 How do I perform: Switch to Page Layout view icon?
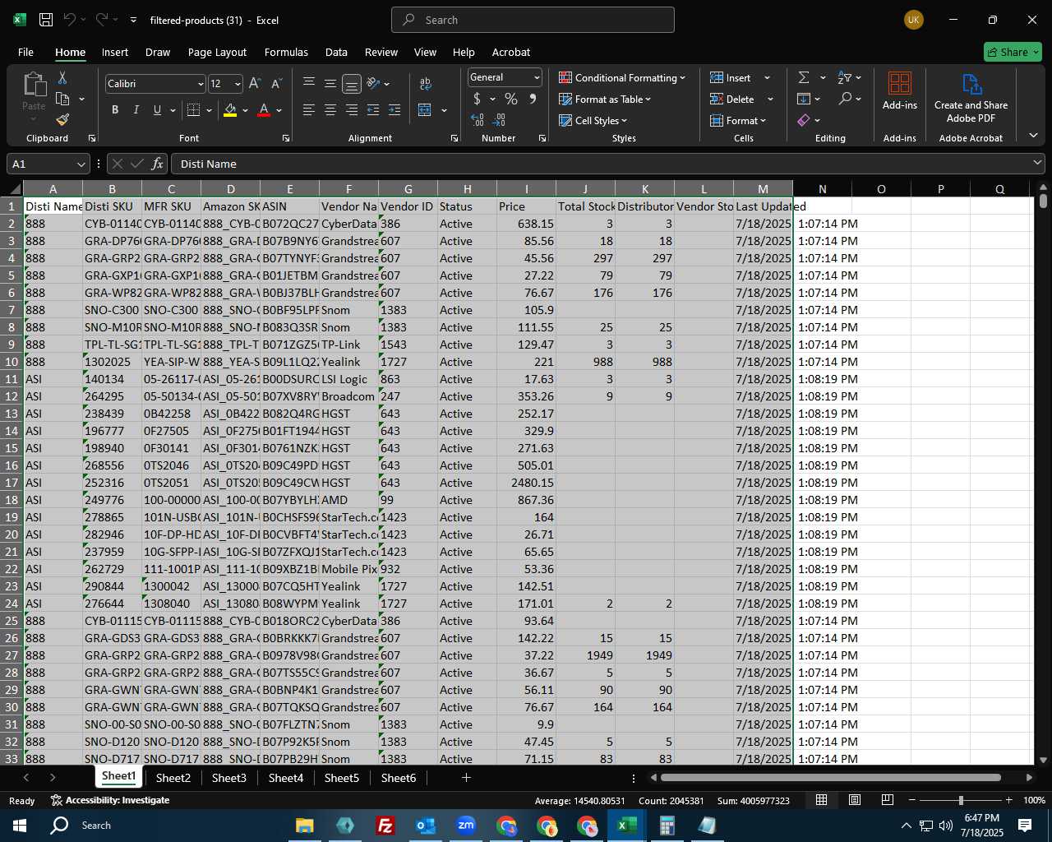point(855,800)
